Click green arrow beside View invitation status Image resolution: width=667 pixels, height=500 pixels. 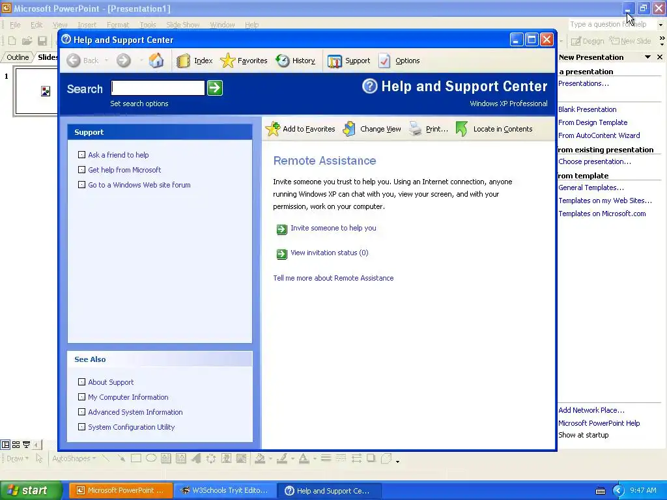point(281,255)
